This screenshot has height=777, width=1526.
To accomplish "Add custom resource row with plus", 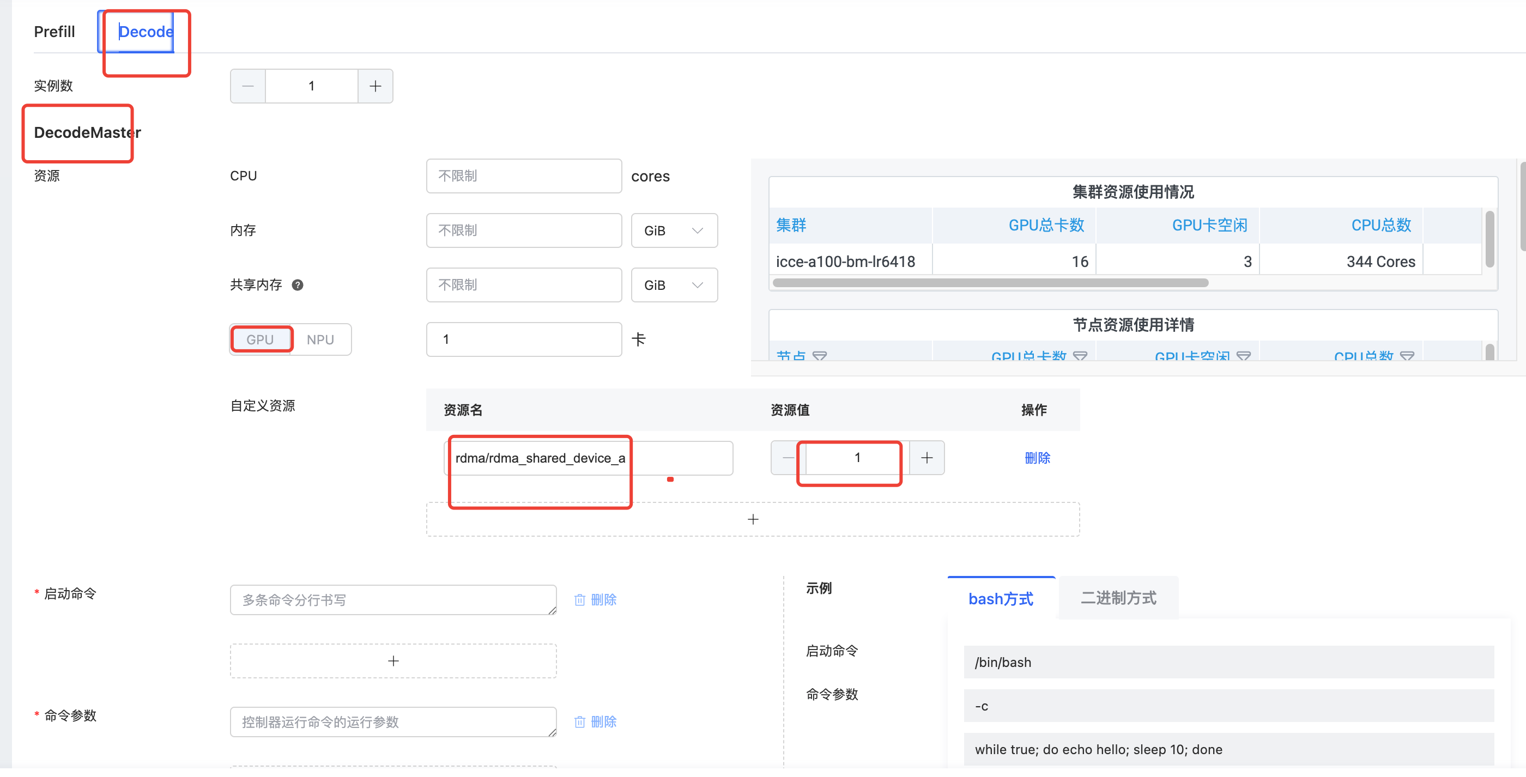I will [752, 519].
